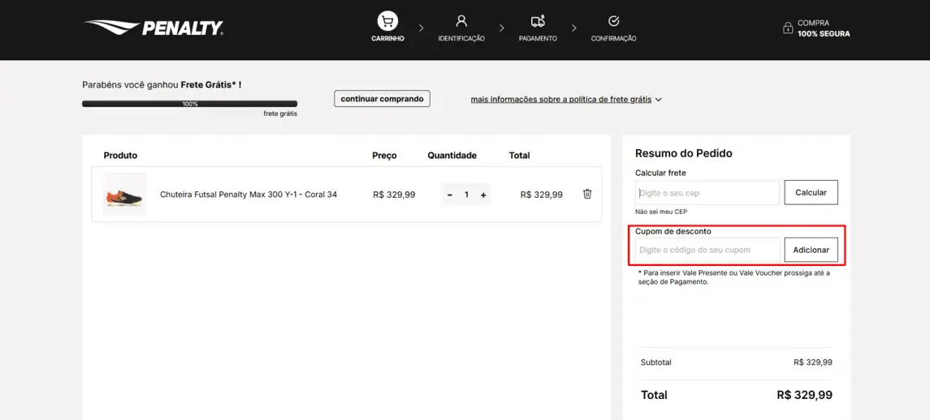Click the COMPRA 100% SEGURA text

[x=824, y=28]
